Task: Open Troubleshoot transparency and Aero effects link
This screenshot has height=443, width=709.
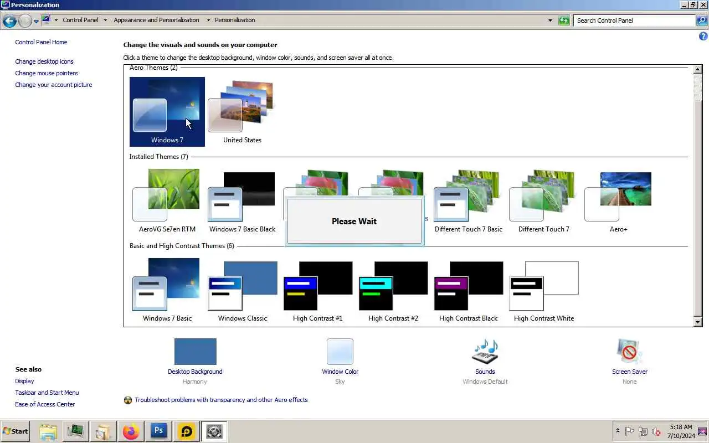Action: coord(221,400)
